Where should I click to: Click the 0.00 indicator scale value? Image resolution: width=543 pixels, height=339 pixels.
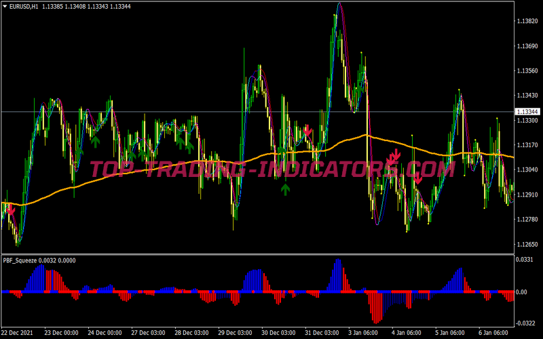click(x=521, y=292)
